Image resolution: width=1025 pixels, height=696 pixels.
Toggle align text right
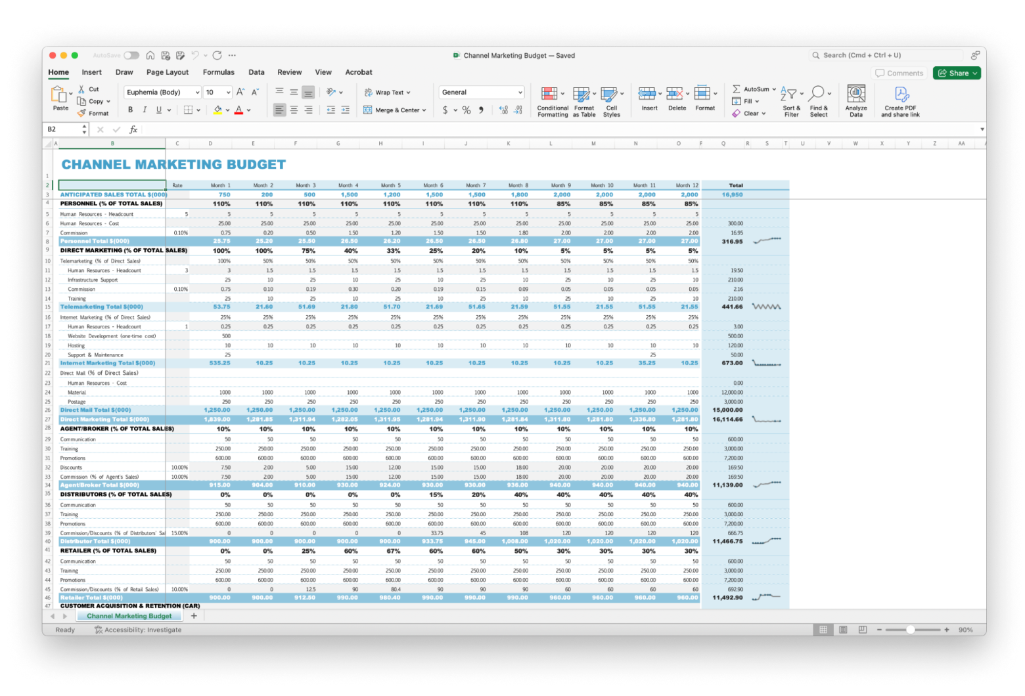[x=308, y=110]
